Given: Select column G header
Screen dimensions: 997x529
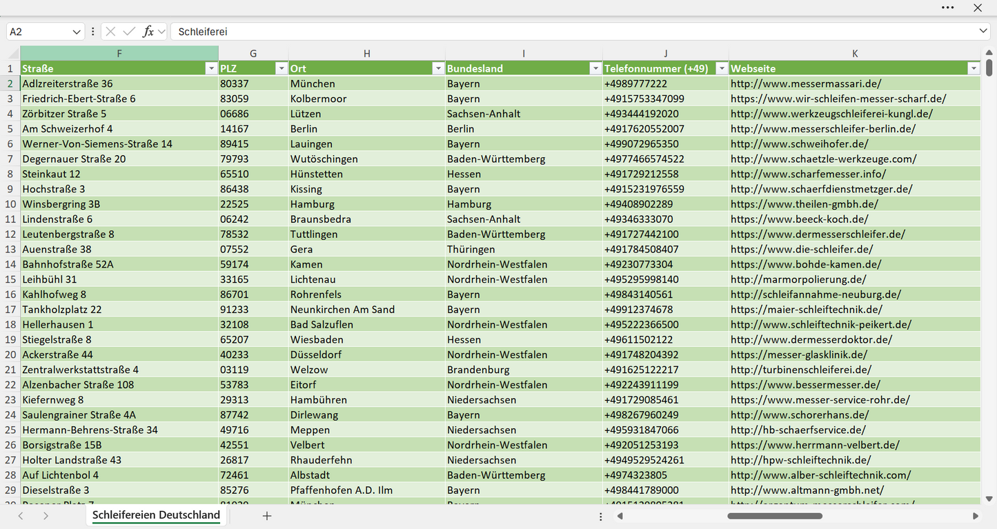Looking at the screenshot, I should pos(253,53).
